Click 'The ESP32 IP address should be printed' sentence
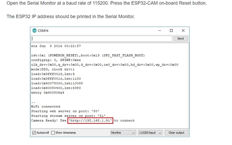This screenshot has width=232, height=145. pyautogui.click(x=71, y=17)
